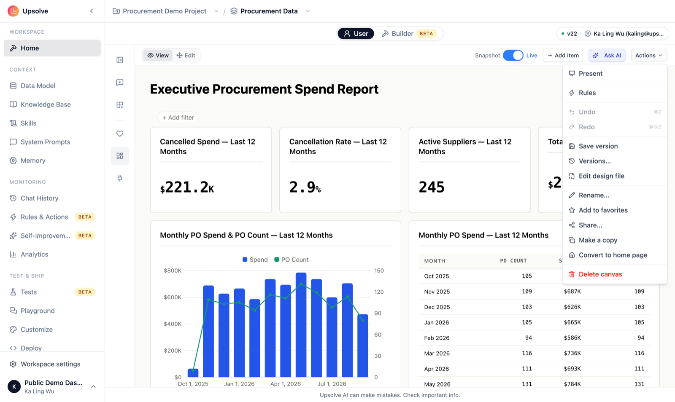The height and width of the screenshot is (402, 675).
Task: Open Rules from the Actions menu
Action: tap(615, 93)
